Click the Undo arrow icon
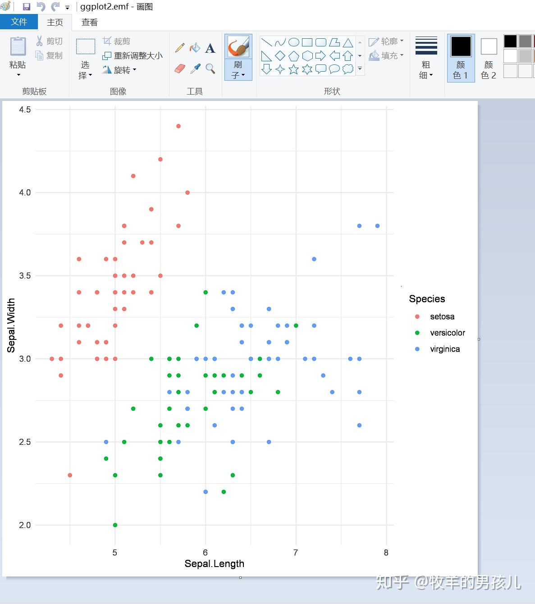 pyautogui.click(x=41, y=7)
